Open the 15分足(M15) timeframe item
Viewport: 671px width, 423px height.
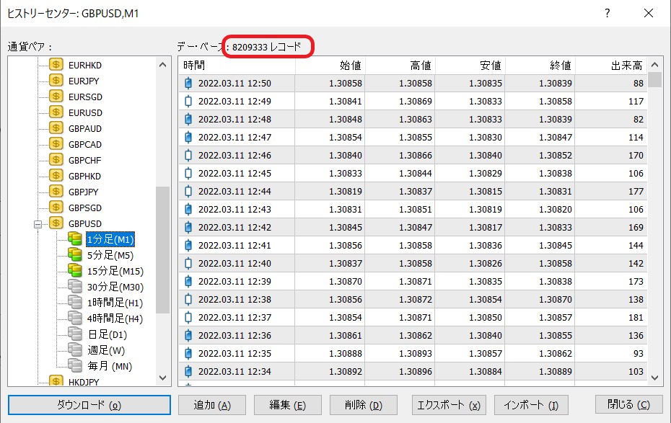click(x=115, y=271)
